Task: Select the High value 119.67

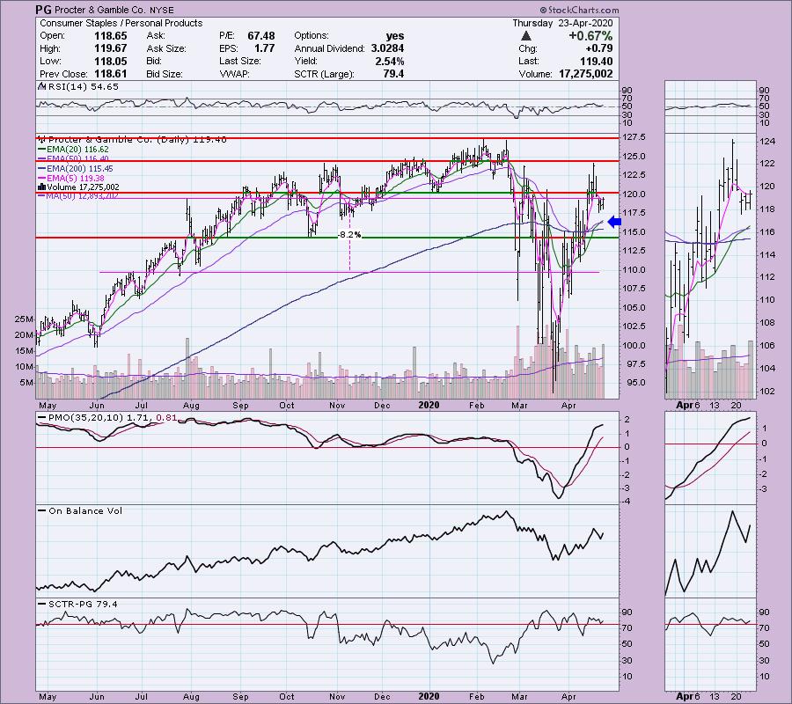Action: coord(111,48)
